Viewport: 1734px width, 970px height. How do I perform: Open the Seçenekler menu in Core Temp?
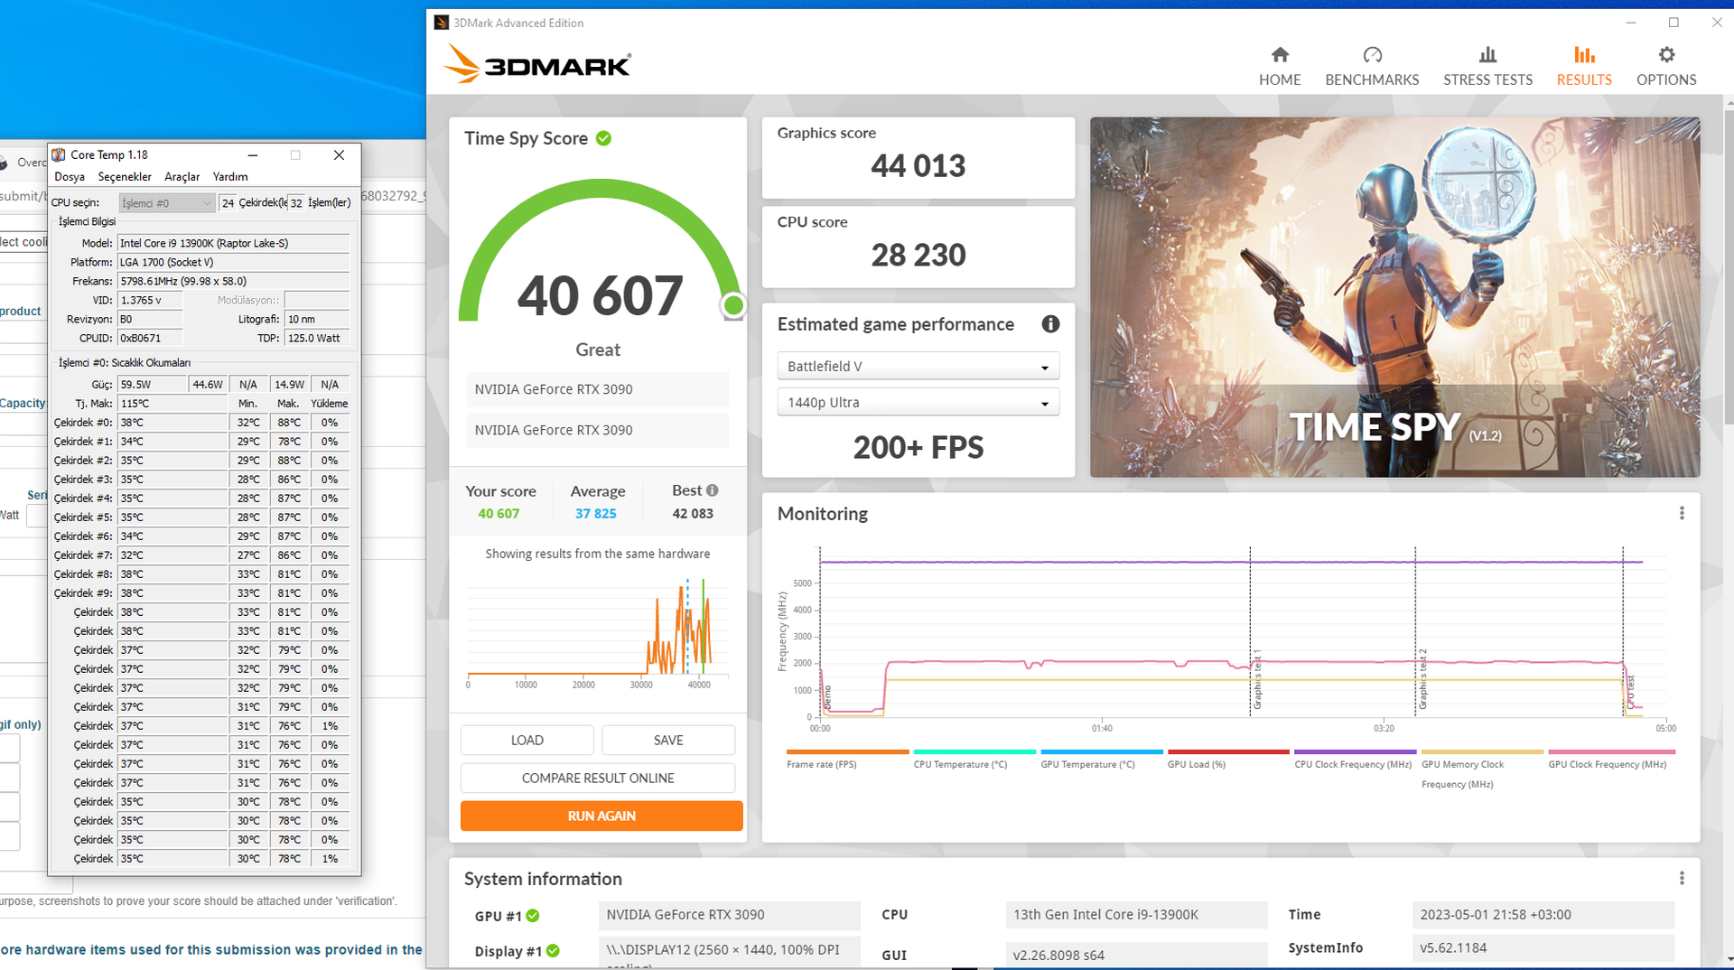[125, 177]
